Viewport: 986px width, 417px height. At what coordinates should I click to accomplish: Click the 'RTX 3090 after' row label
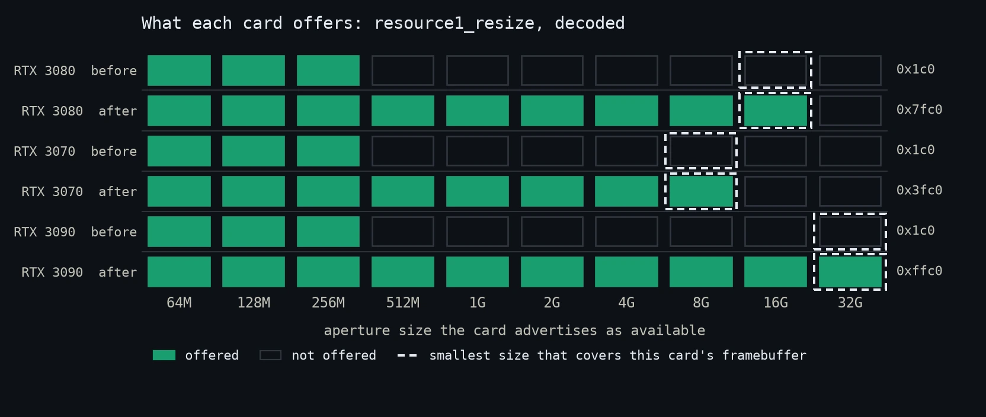click(x=79, y=272)
